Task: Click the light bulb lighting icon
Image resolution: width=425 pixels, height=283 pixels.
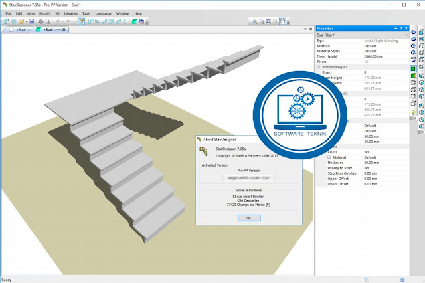Action: [x=413, y=112]
